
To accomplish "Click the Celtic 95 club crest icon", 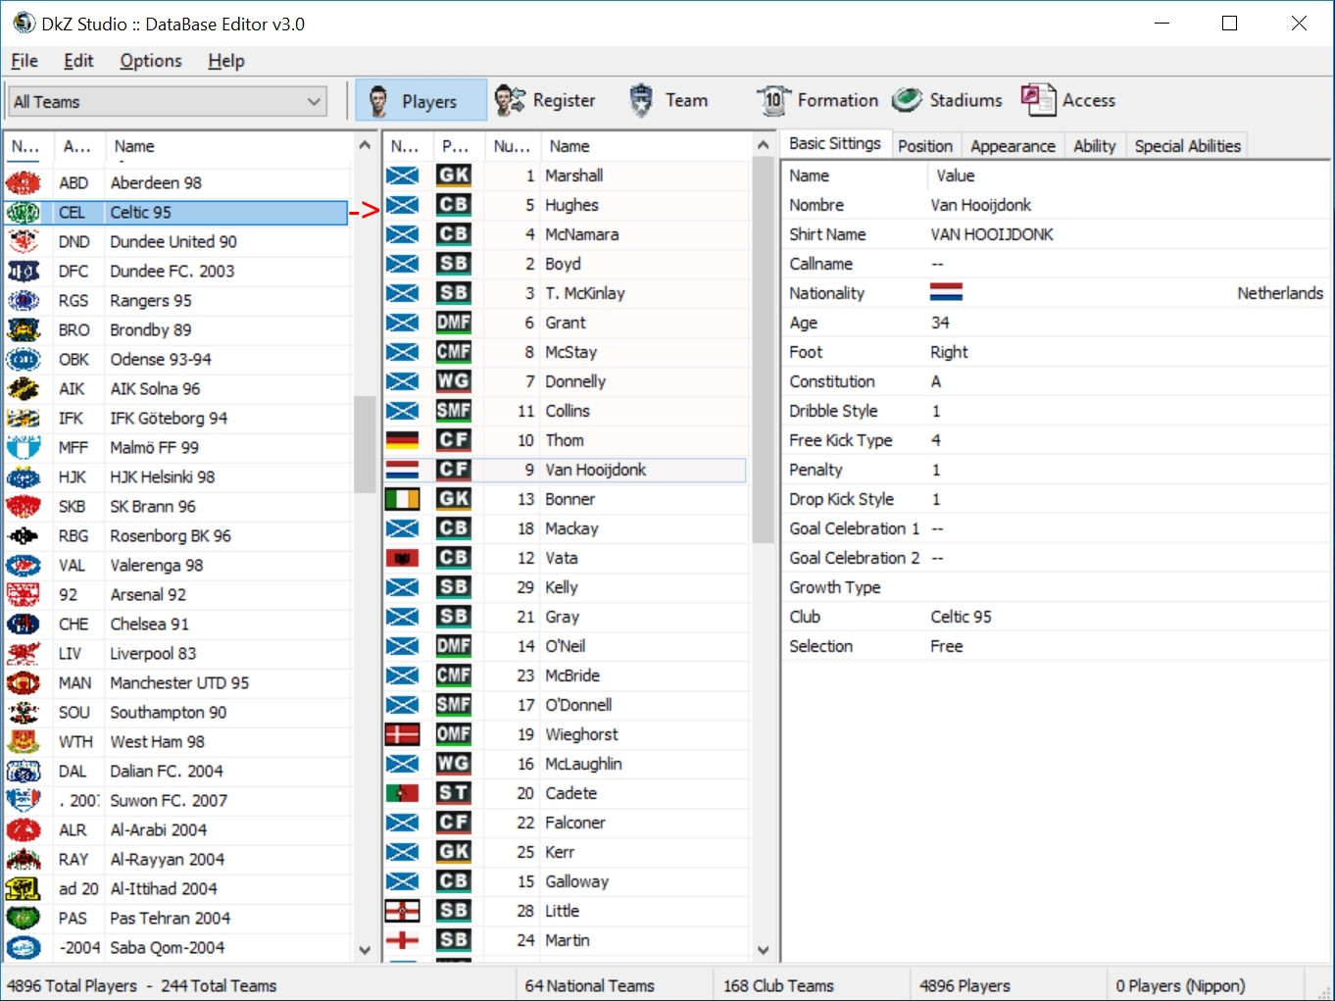I will point(24,212).
